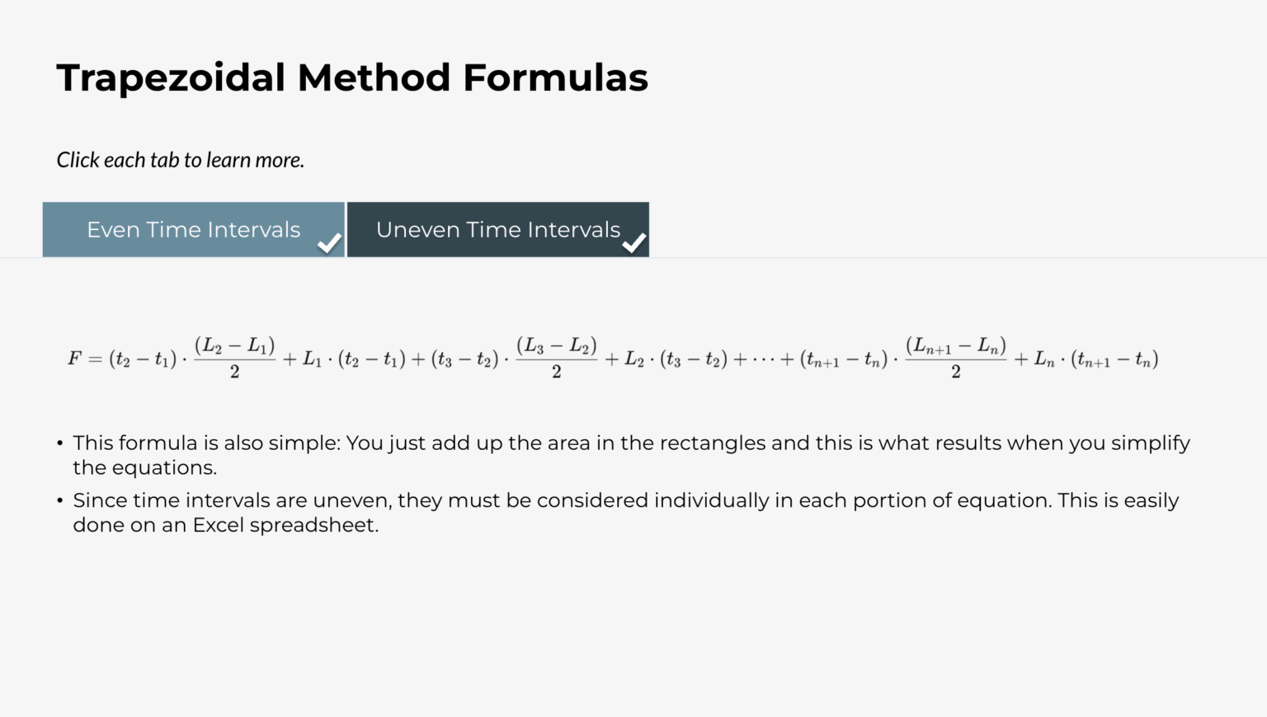Click the bullet point before 'Since time intervals'
1267x717 pixels.
click(x=59, y=499)
